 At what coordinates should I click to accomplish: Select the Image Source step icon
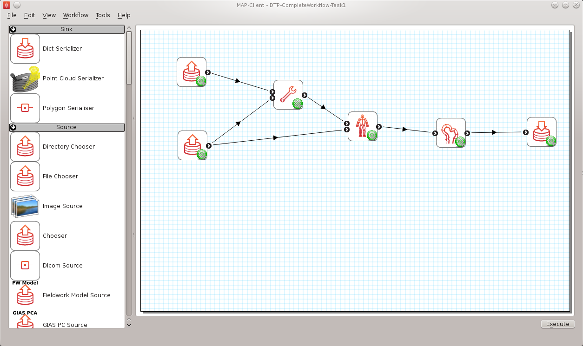click(25, 206)
